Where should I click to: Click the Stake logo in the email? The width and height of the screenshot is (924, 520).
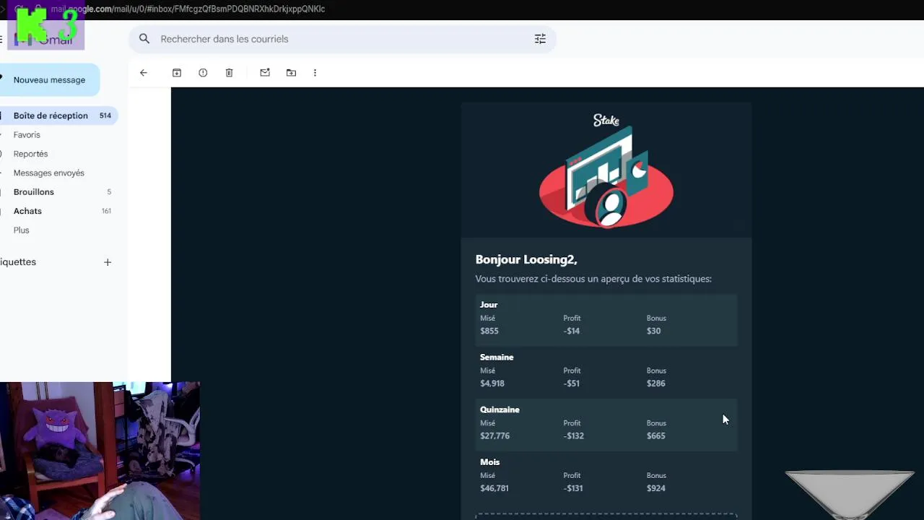click(606, 121)
